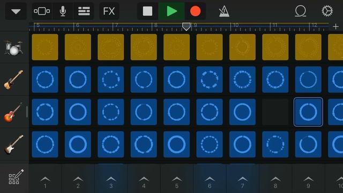
Task: Play the drum loop cell in column 4
Action: coord(144,47)
